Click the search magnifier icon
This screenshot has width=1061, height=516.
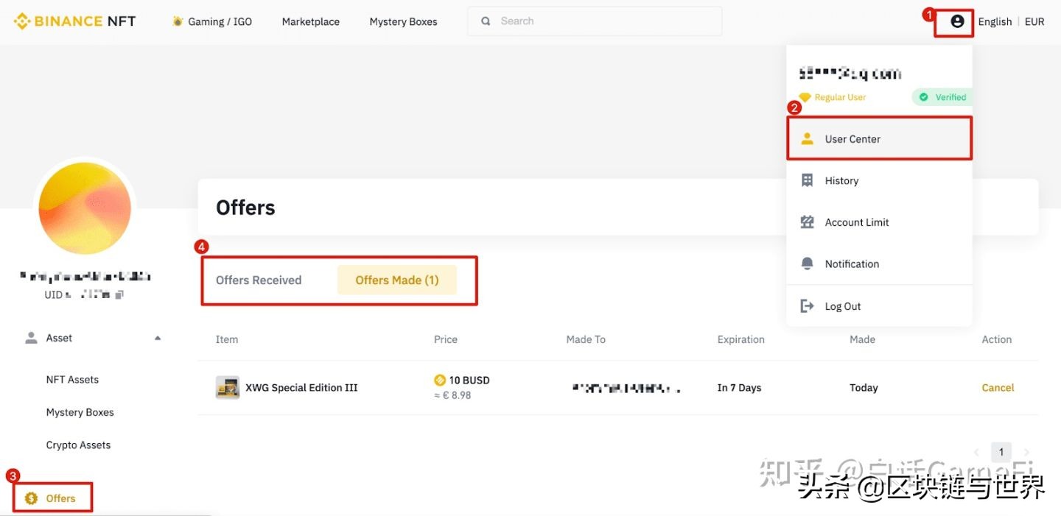486,21
